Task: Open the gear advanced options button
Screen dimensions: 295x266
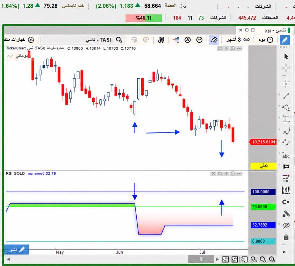Action: pos(31,40)
